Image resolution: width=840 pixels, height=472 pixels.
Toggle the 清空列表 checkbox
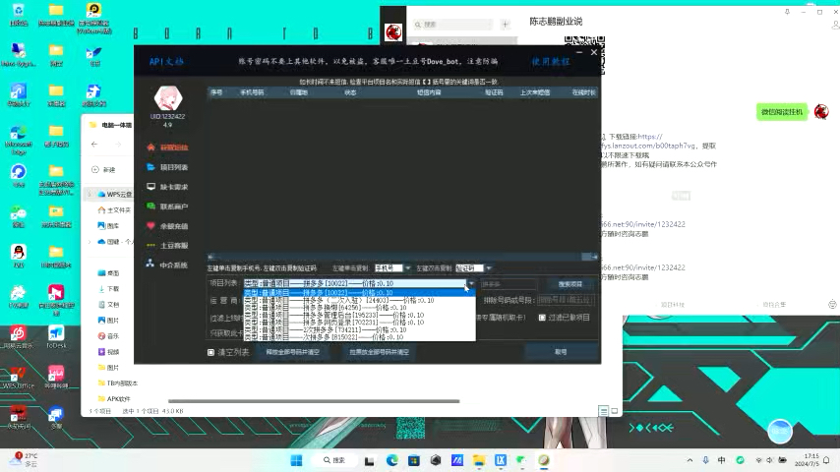tap(211, 352)
